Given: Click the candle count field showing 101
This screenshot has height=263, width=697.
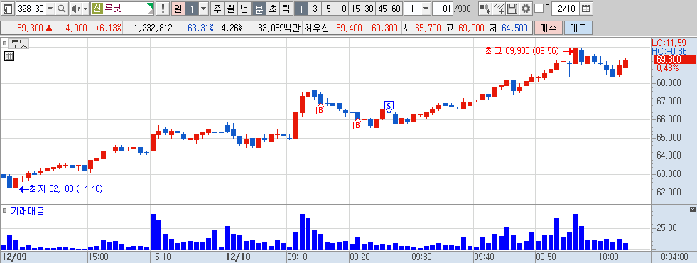Looking at the screenshot, I should [x=443, y=8].
